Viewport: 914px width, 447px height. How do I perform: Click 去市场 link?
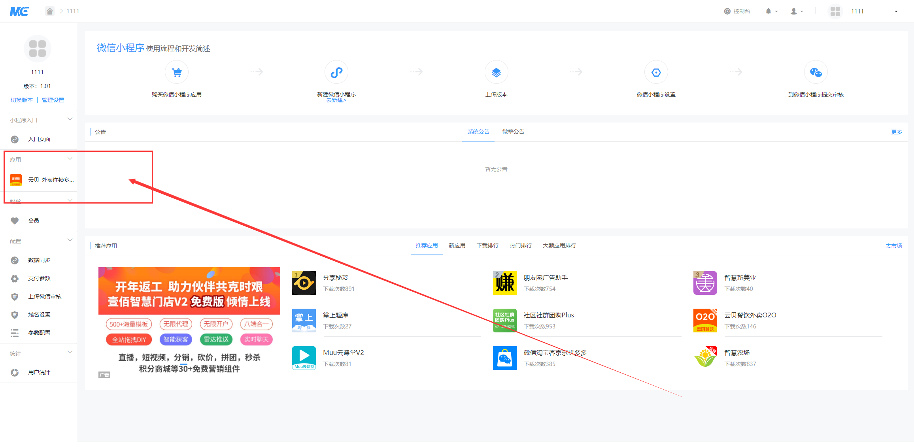click(x=893, y=246)
